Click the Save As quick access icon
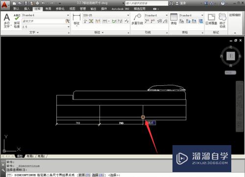The height and width of the screenshot is (177, 245). (x=31, y=3)
